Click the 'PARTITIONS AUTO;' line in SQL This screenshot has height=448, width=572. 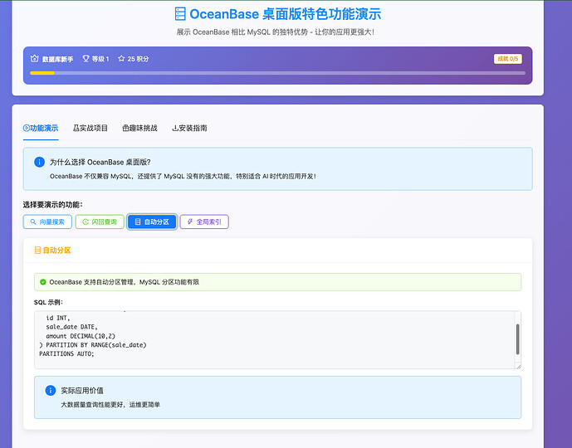pos(66,353)
